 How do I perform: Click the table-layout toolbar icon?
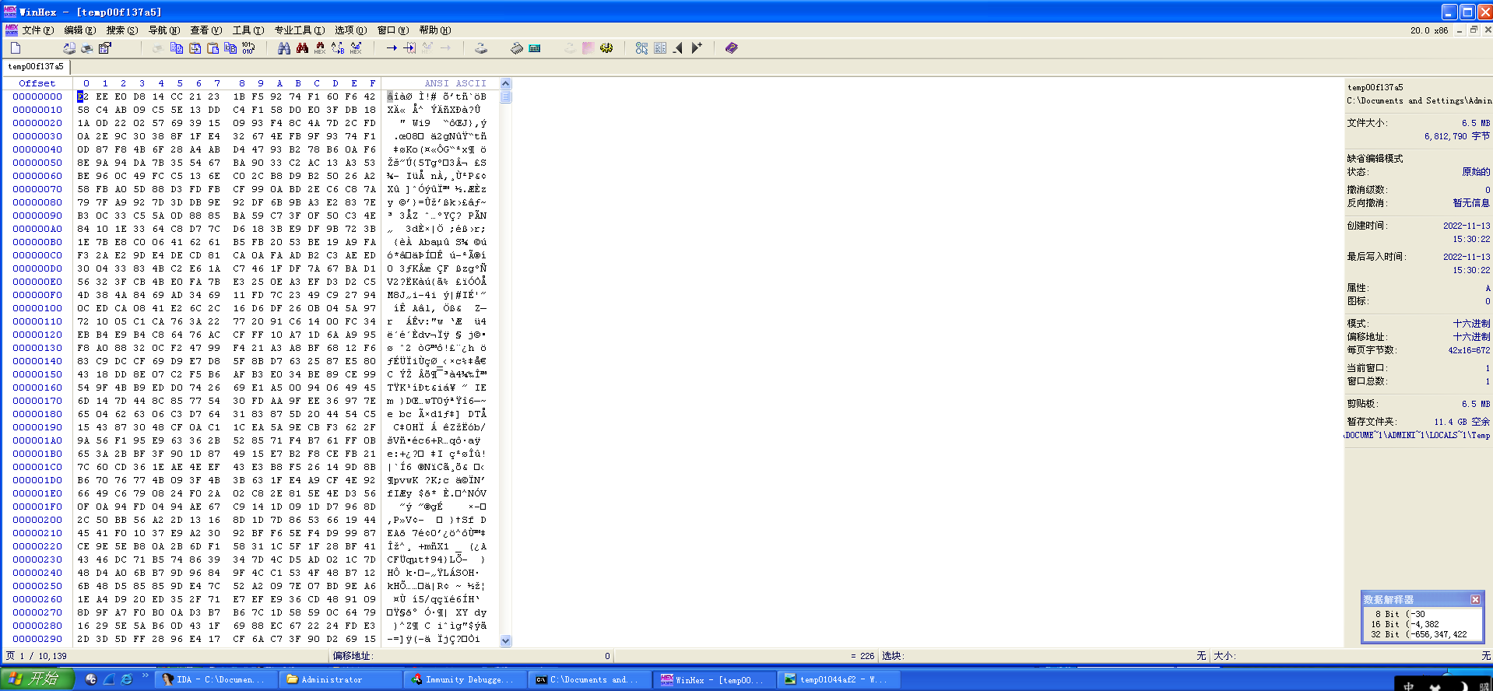click(660, 48)
